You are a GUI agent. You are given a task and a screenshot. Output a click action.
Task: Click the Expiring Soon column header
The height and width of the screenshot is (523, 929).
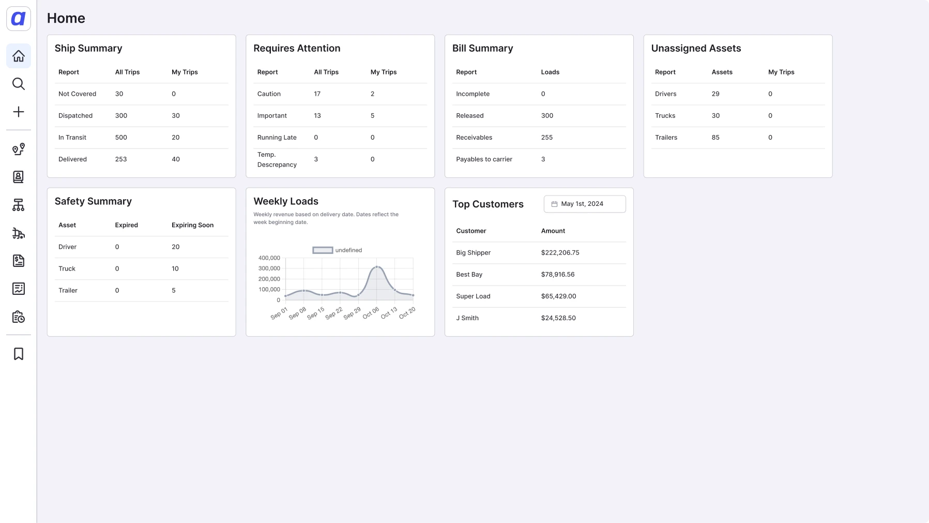point(192,226)
